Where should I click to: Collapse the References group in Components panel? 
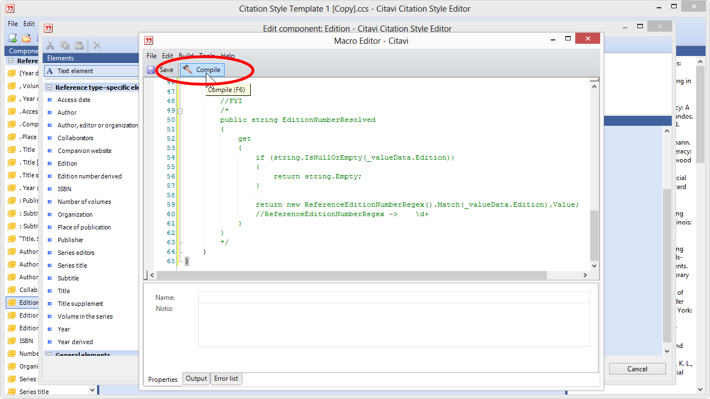coord(11,61)
